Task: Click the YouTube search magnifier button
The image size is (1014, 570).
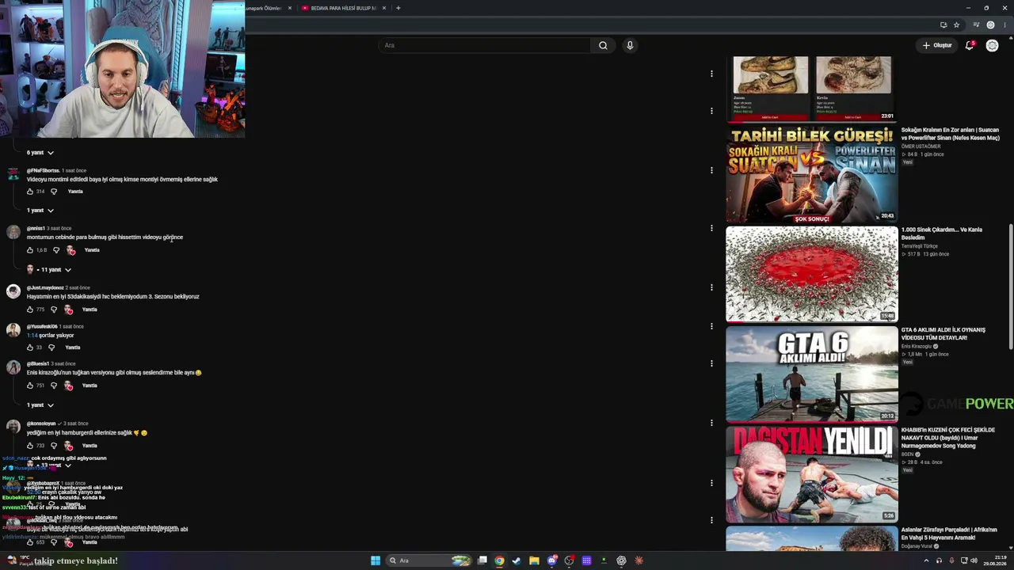Action: [x=603, y=45]
